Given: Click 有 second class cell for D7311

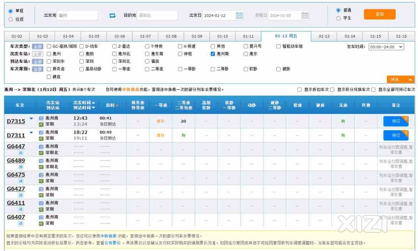Looking at the screenshot, I should tap(183, 135).
